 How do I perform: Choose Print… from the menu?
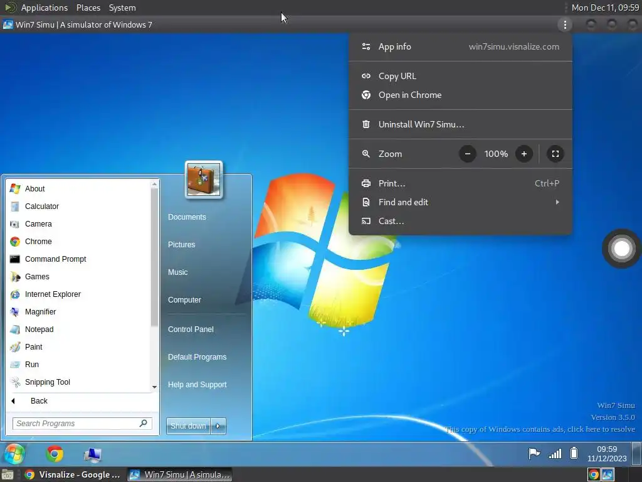(x=460, y=184)
